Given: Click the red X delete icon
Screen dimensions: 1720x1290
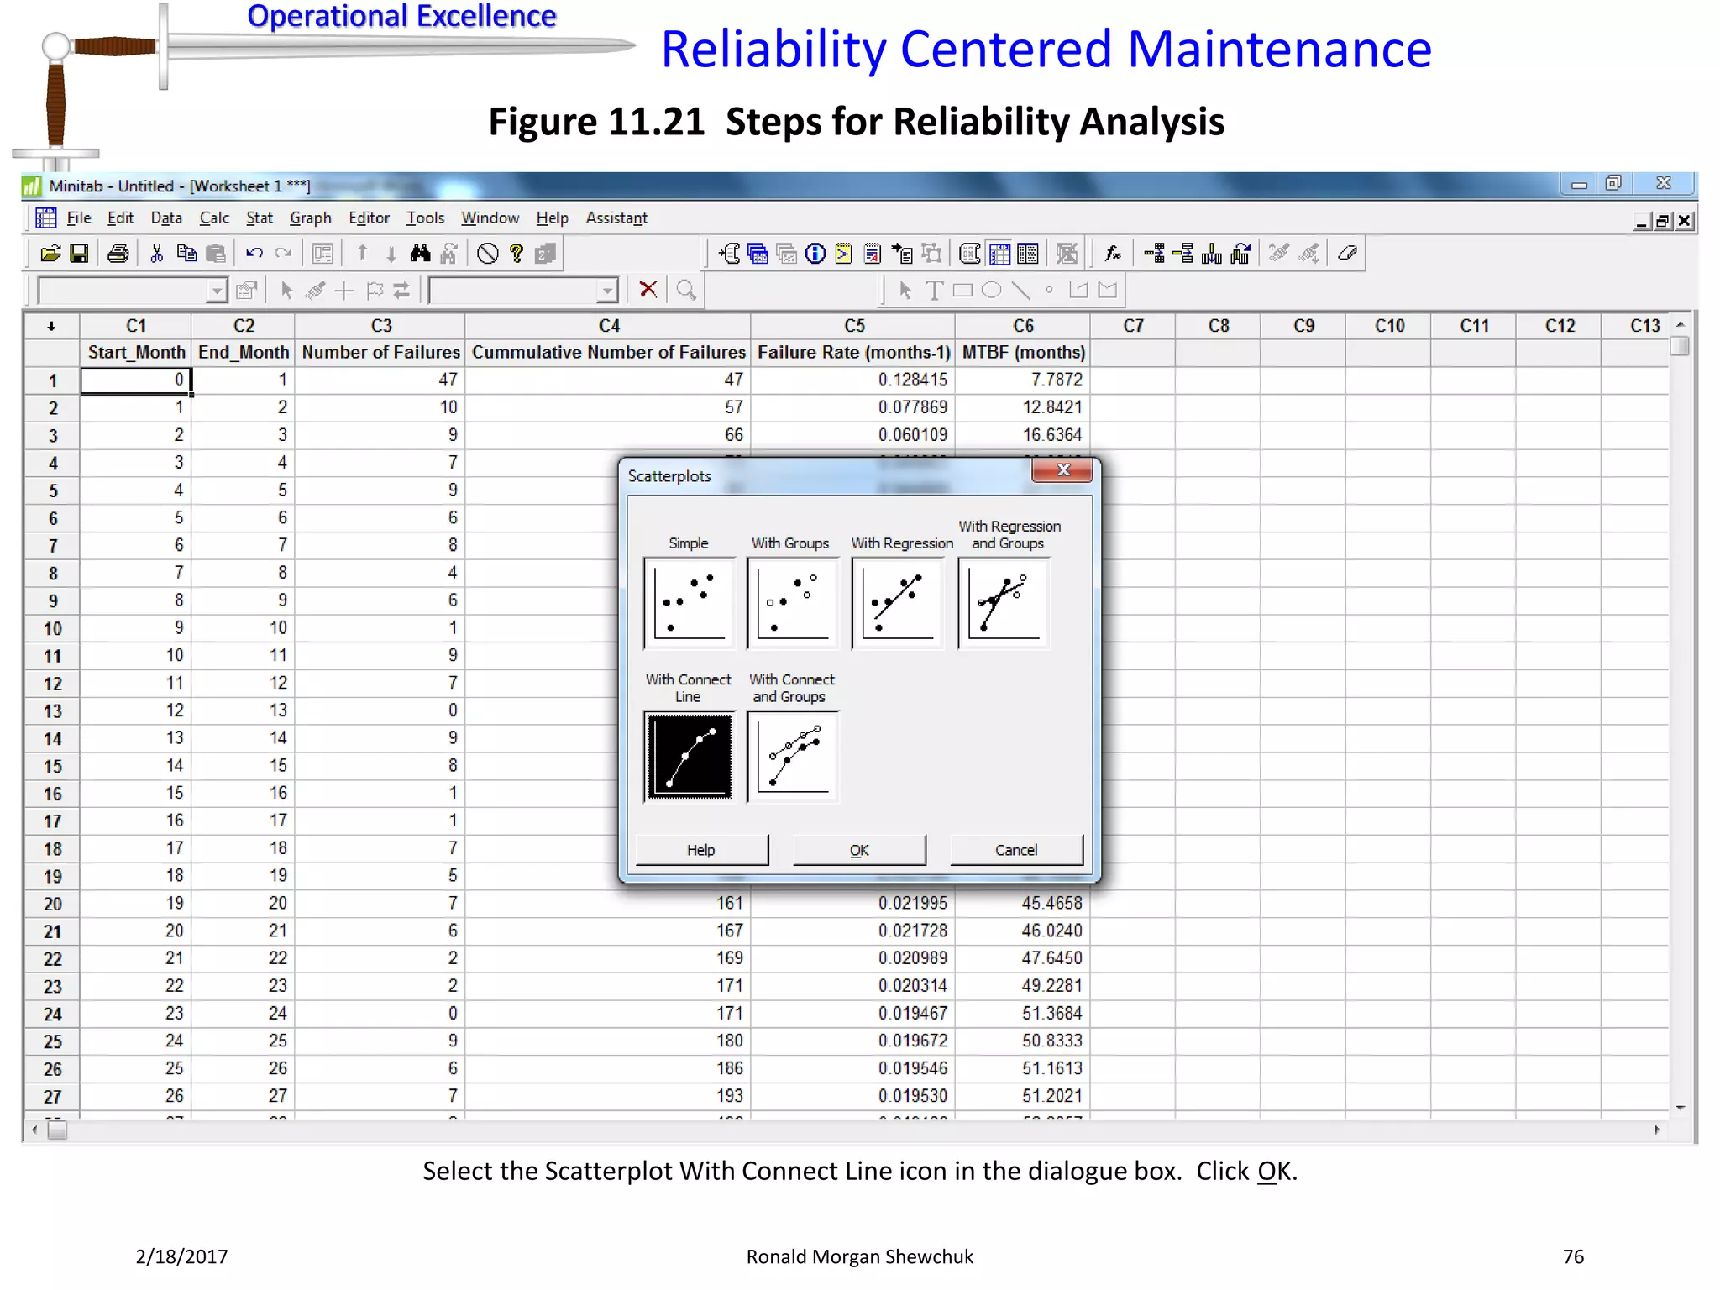Looking at the screenshot, I should pyautogui.click(x=648, y=290).
